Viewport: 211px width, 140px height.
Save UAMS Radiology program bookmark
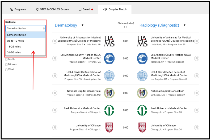point(197,41)
